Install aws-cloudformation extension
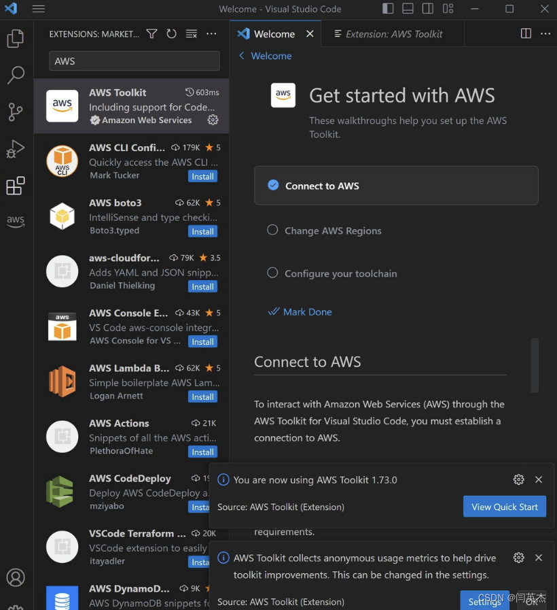The image size is (557, 610). 202,287
